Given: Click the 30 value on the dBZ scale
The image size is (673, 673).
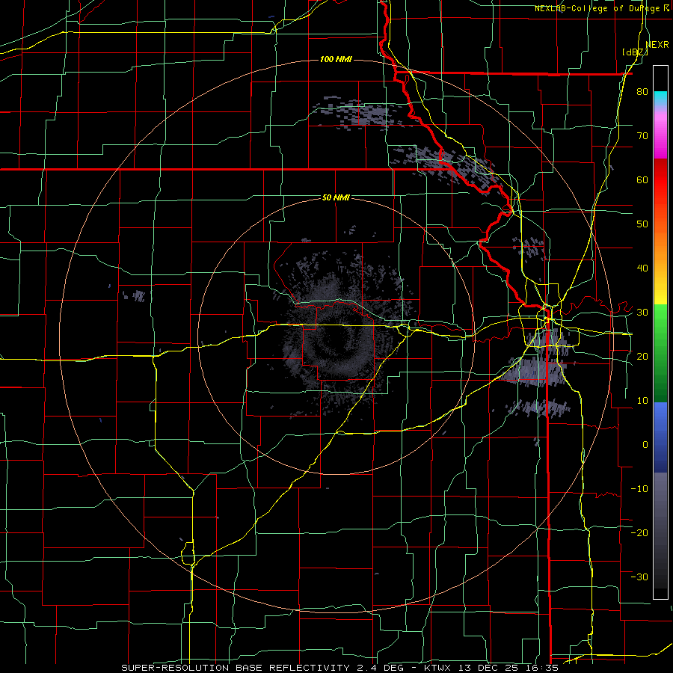Looking at the screenshot, I should [642, 313].
